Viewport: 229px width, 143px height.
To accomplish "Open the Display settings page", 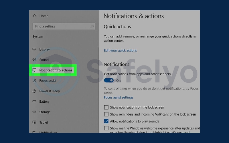I will 44,49.
